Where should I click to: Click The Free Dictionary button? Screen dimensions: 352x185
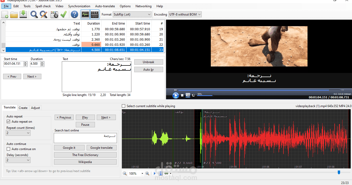click(85, 155)
